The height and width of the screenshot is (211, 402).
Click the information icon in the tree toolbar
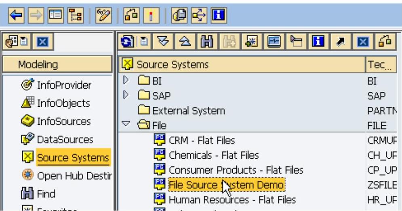(x=318, y=41)
